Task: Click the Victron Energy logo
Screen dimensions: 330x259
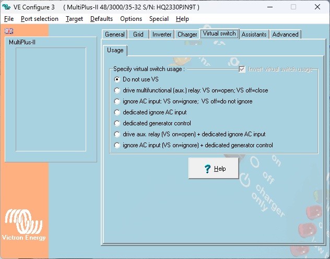Action: coord(24,225)
